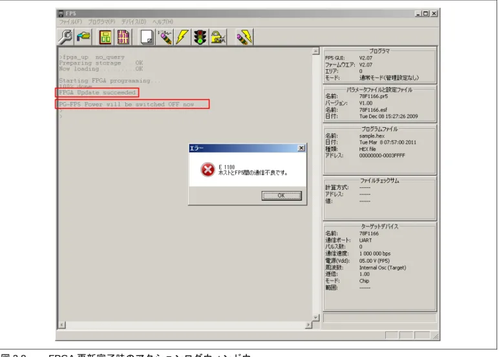
Task: Maximize the FP5 window
Action: (425, 14)
